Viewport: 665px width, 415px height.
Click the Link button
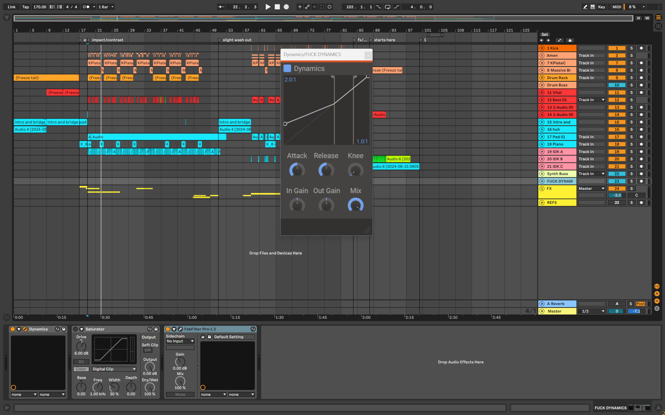pos(11,7)
